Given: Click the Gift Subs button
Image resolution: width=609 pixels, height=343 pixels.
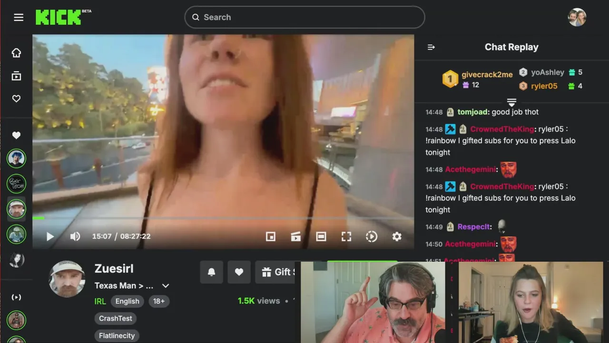Looking at the screenshot, I should [x=275, y=272].
